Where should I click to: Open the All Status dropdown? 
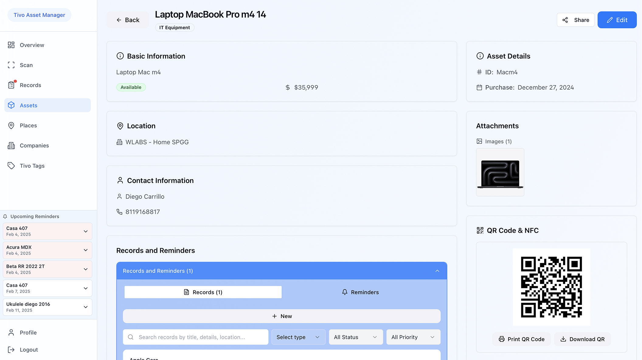[356, 337]
